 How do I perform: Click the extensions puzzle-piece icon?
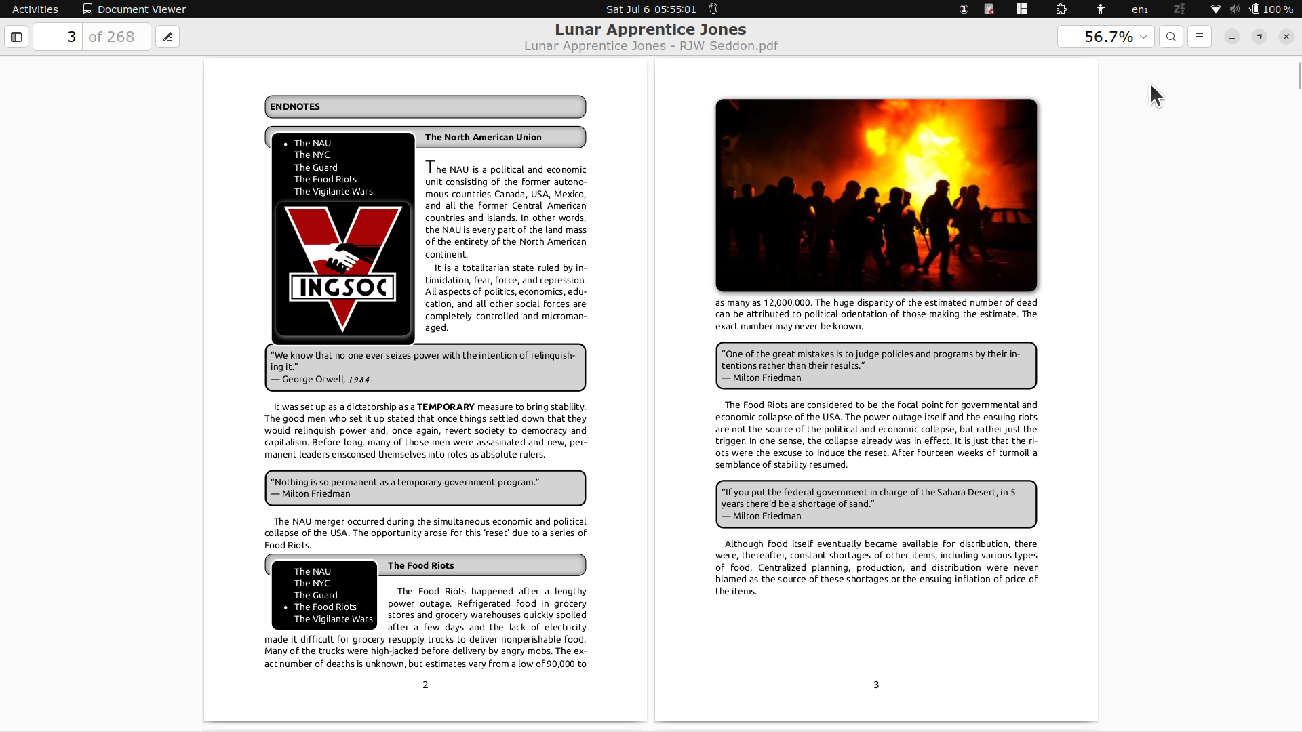(x=1061, y=9)
